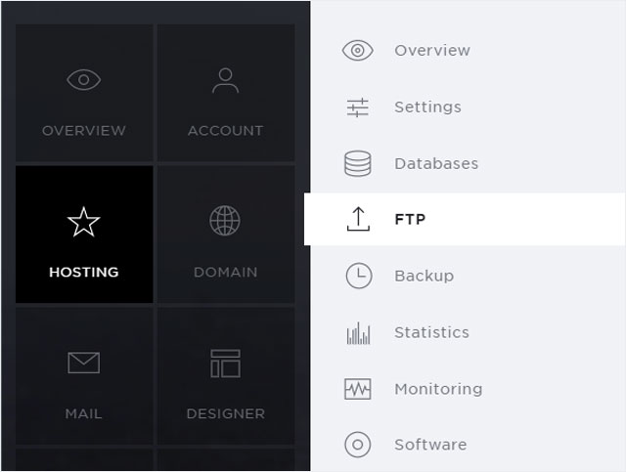Click the FTP upload arrow icon
Screen dimensions: 626x472
pos(359,219)
